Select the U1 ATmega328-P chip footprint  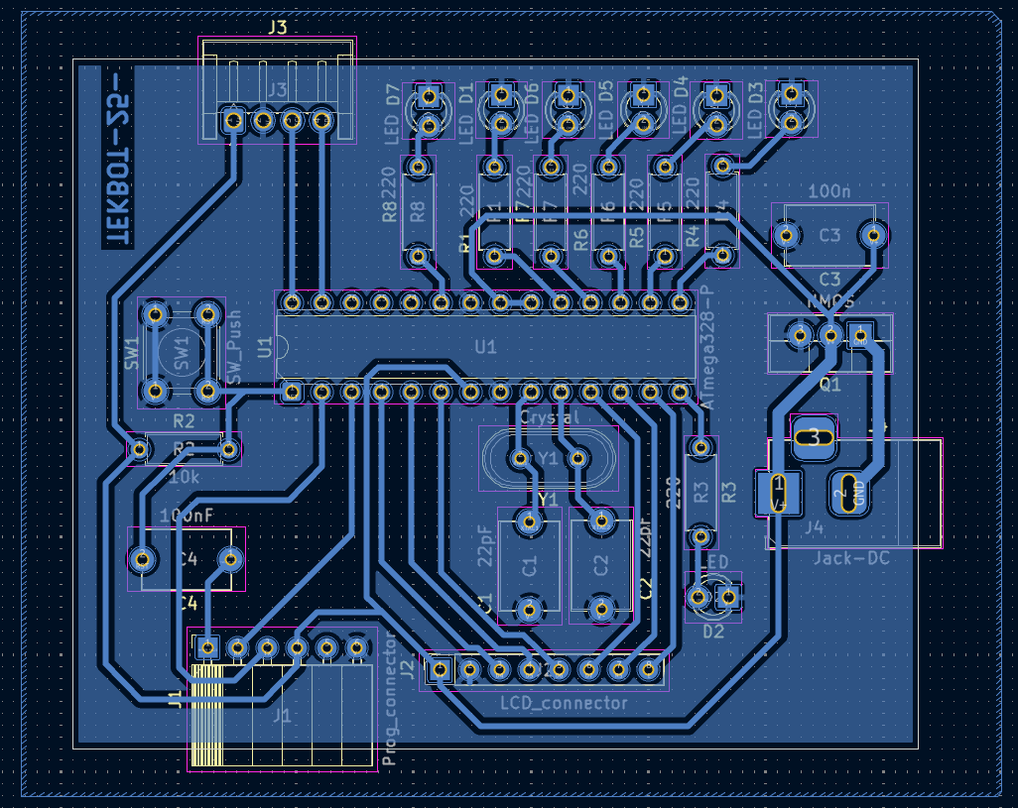click(485, 347)
